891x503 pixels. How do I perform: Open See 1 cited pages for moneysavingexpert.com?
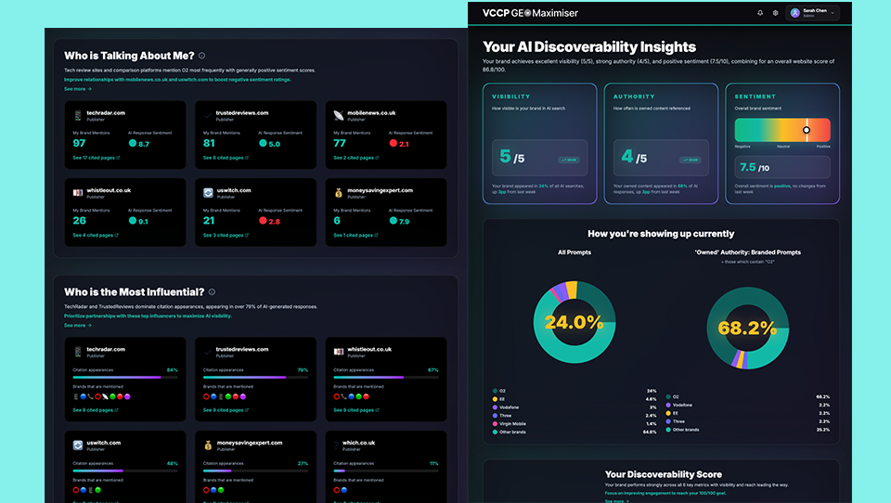355,235
